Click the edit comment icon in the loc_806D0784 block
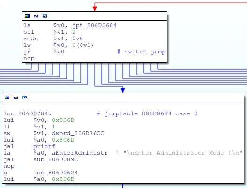This screenshot has height=188, width=247. pos(16,98)
